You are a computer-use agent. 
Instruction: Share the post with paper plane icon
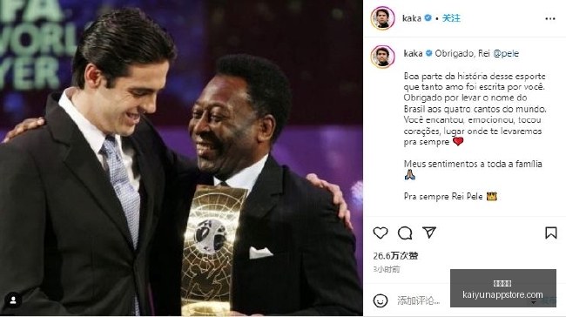pos(429,233)
